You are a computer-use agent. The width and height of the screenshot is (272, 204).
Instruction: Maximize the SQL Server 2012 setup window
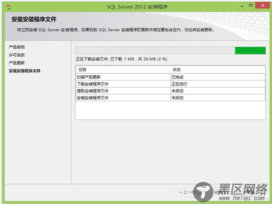[x=251, y=5]
